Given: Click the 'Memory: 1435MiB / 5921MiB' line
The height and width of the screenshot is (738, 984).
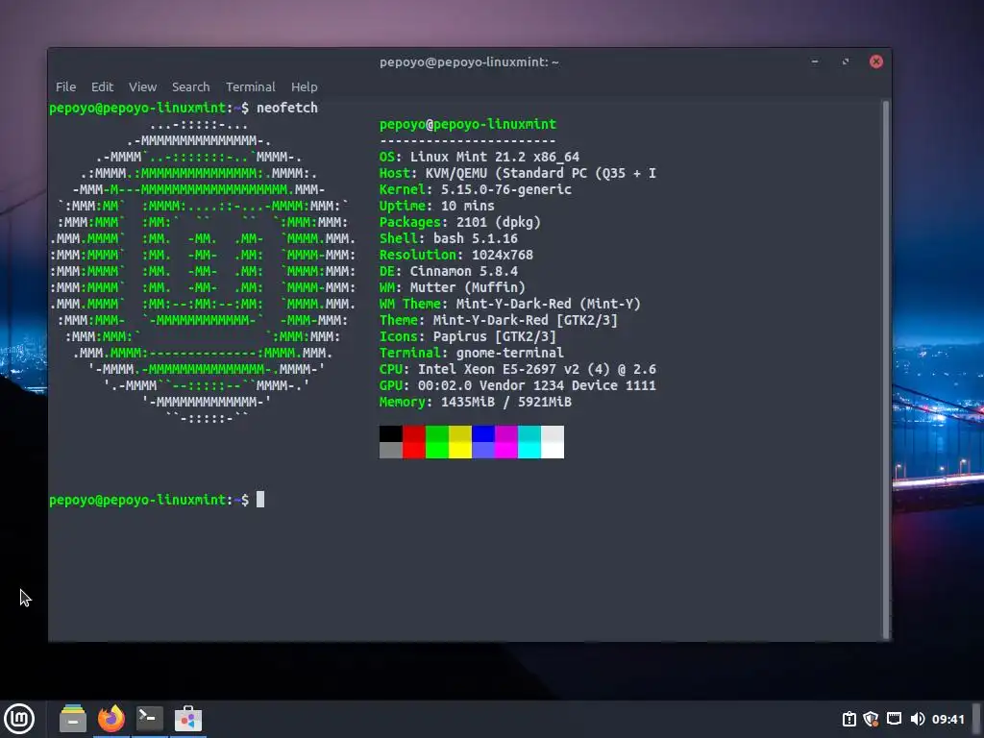Looking at the screenshot, I should (x=475, y=402).
